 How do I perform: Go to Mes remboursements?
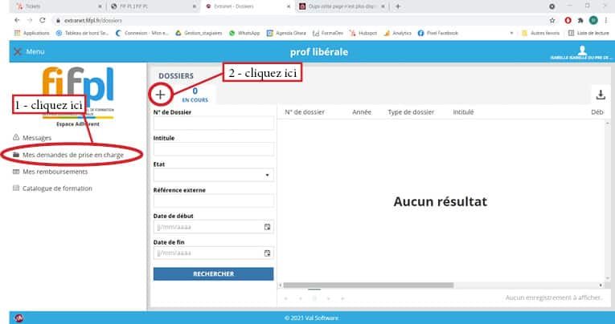coord(56,172)
